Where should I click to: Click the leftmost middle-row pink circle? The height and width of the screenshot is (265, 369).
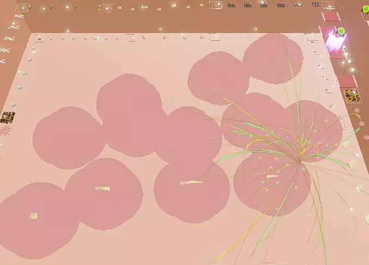[68, 138]
